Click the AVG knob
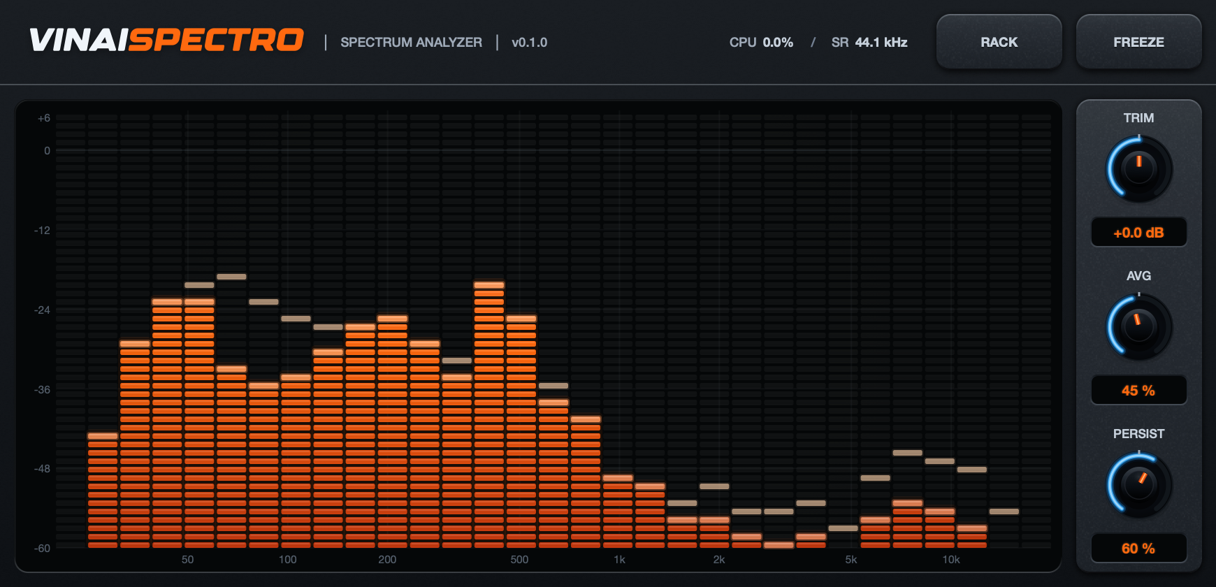Viewport: 1216px width, 587px height. click(x=1138, y=327)
